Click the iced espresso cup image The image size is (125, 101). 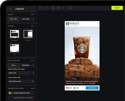pos(82,47)
